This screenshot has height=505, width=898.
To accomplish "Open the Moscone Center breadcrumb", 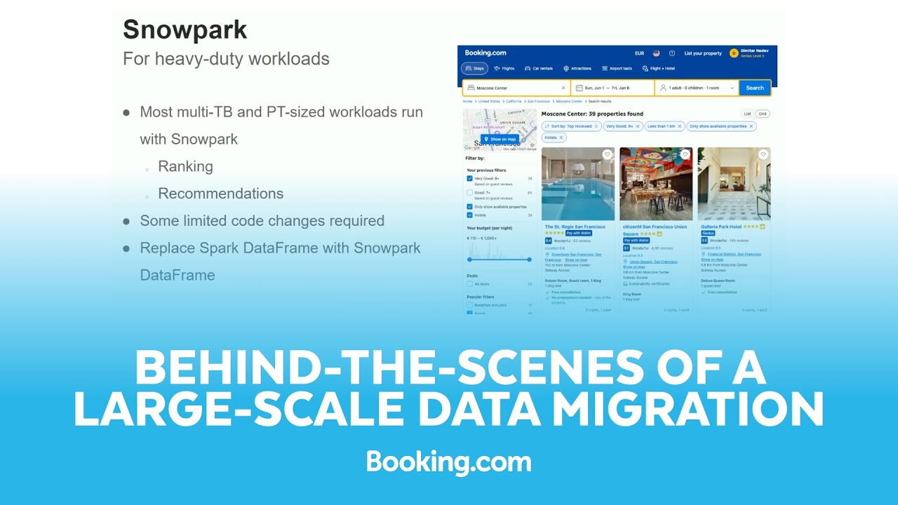I will click(x=569, y=101).
